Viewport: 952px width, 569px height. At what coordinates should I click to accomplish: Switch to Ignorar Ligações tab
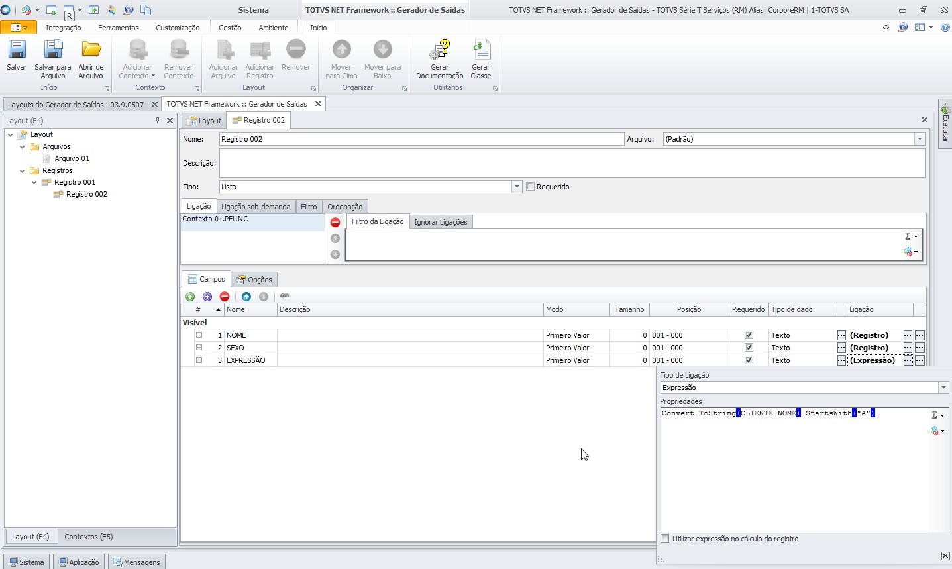coord(441,222)
